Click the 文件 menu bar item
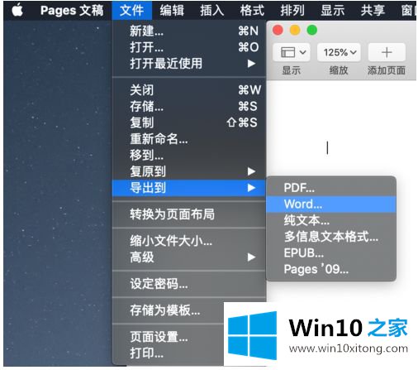Image resolution: width=418 pixels, height=370 pixels. [132, 10]
